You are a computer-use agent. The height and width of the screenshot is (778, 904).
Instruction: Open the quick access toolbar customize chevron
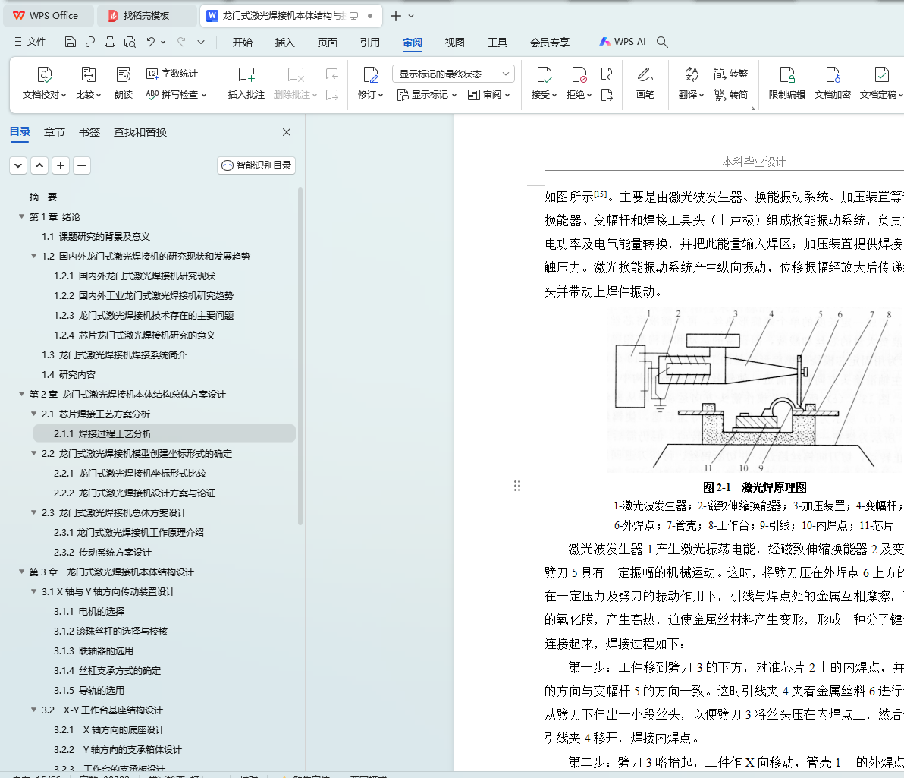pyautogui.click(x=201, y=42)
